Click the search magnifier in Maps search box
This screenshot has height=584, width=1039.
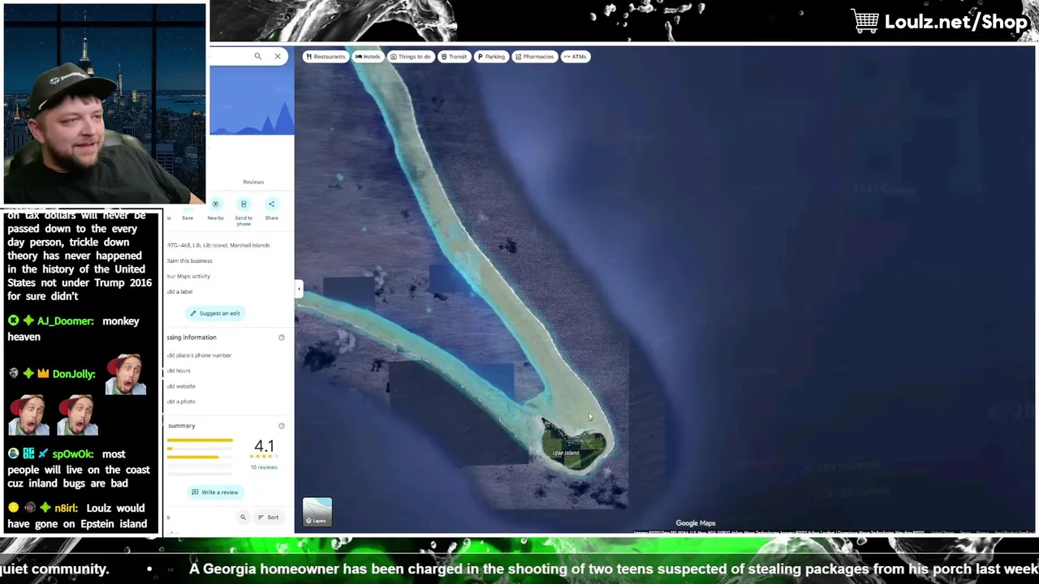(x=258, y=56)
